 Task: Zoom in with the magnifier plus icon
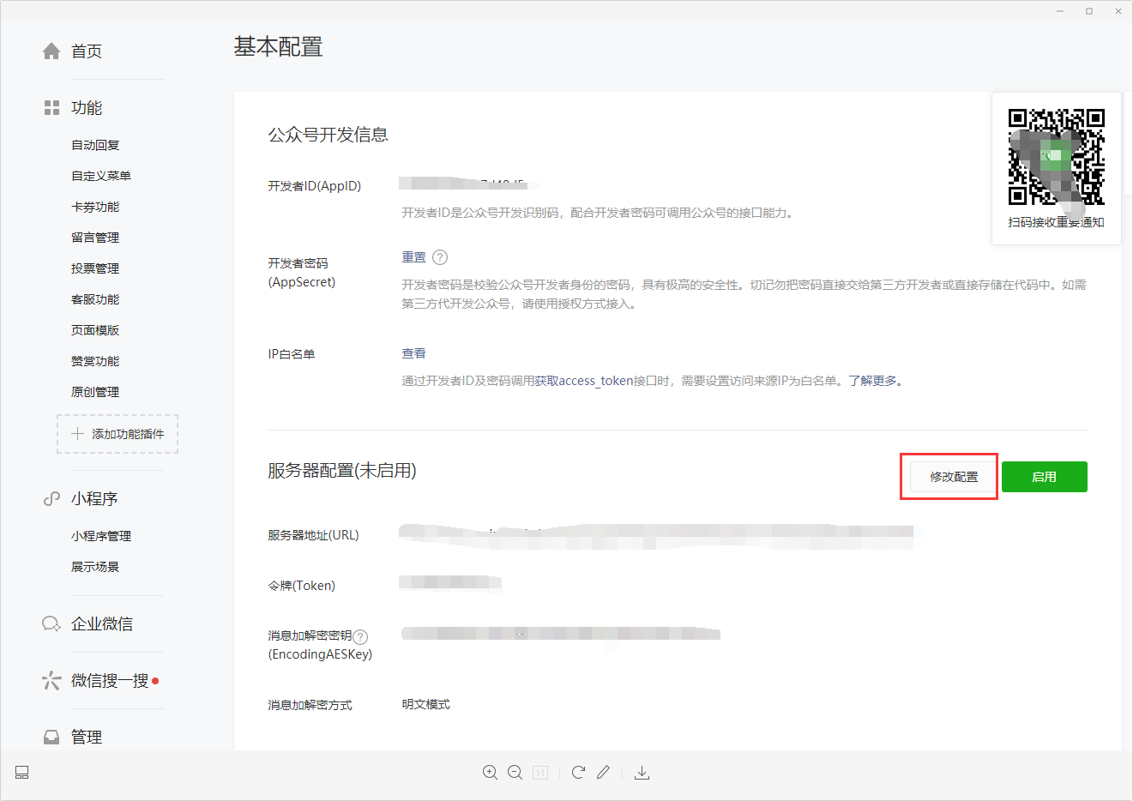point(490,773)
